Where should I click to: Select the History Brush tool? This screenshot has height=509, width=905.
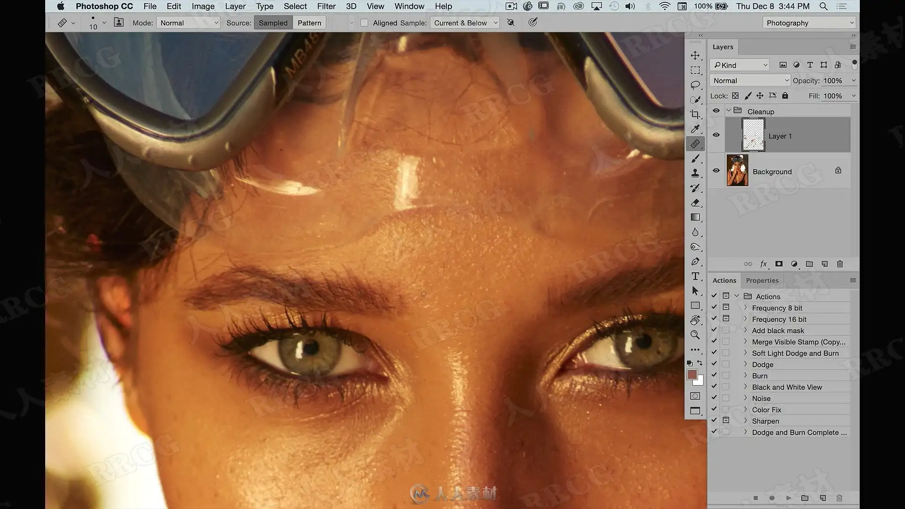click(695, 188)
